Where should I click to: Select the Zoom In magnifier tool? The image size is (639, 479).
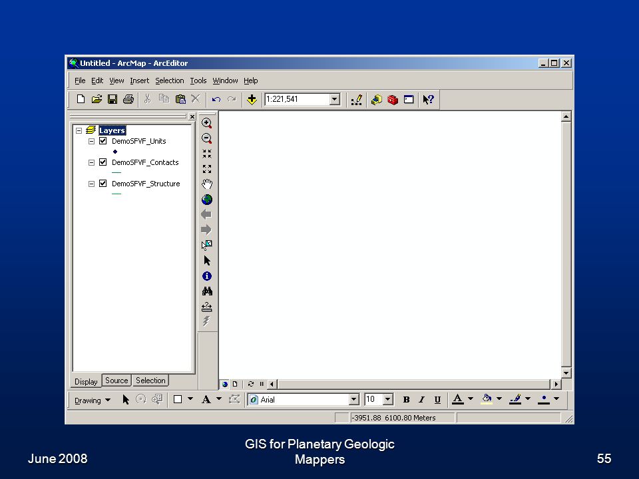(206, 123)
